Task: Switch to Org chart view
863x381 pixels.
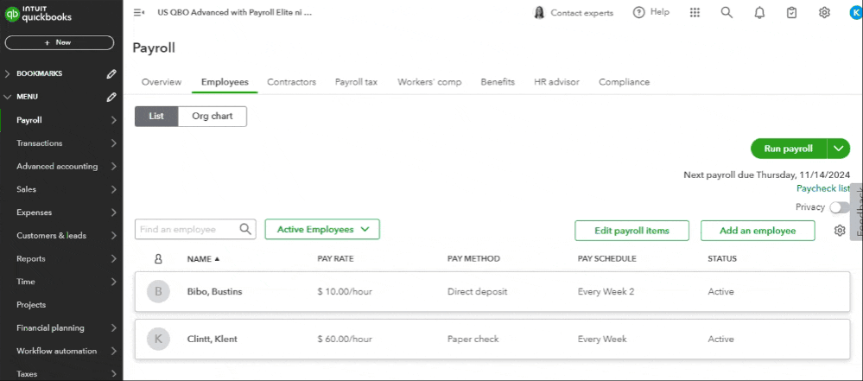Action: point(212,116)
